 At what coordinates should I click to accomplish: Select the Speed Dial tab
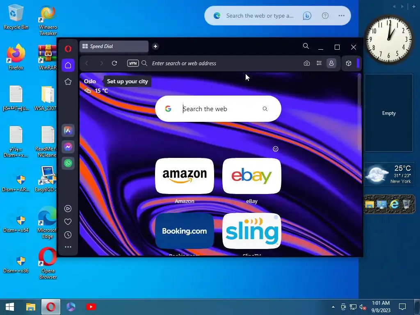coord(114,46)
